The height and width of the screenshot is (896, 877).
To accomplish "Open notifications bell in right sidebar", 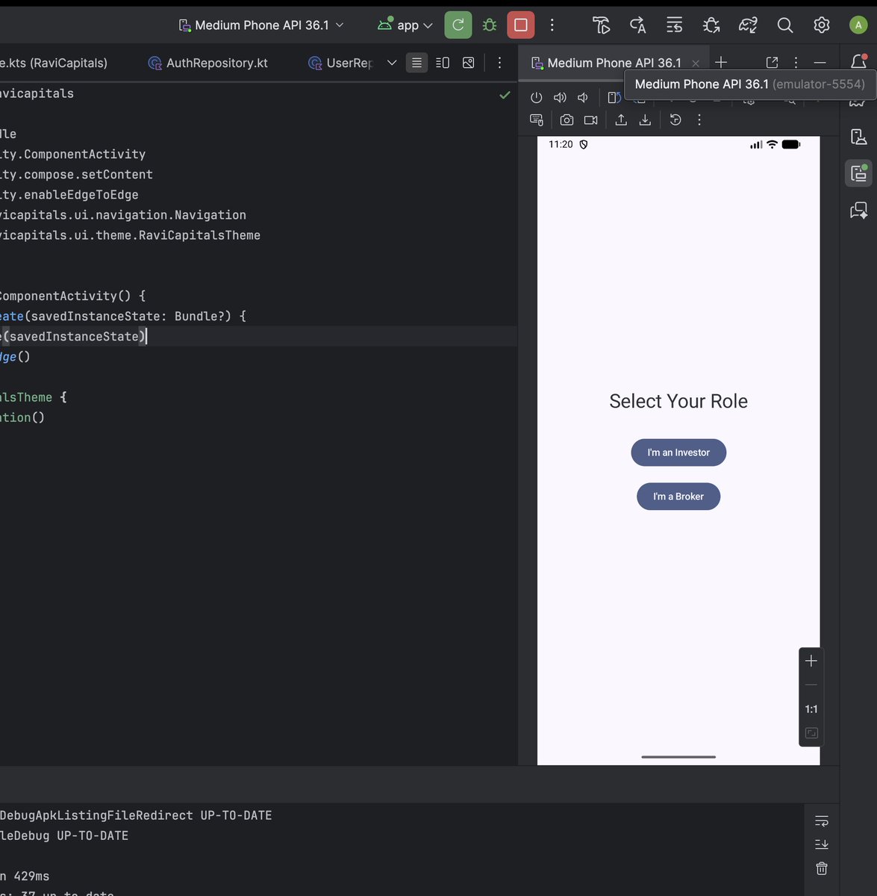I will (x=858, y=62).
